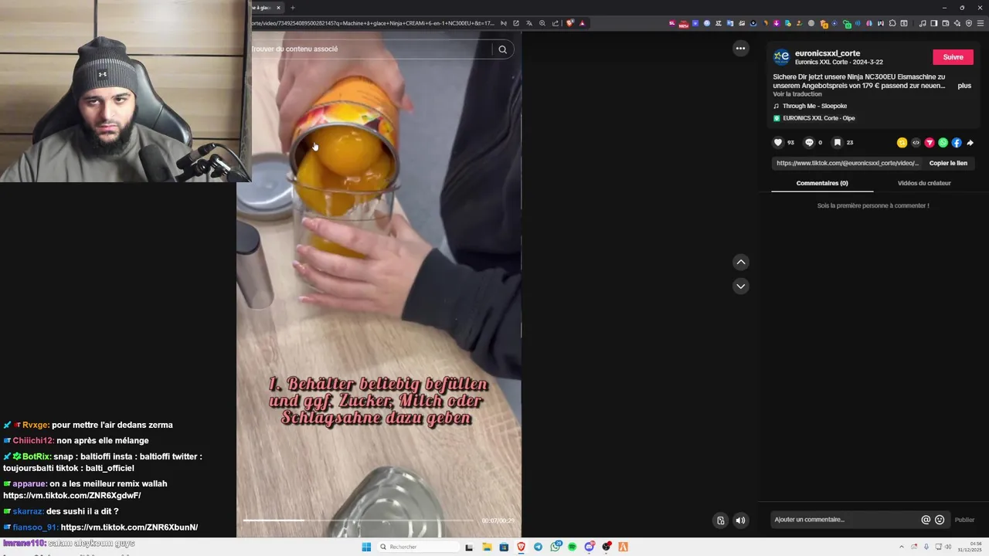Image resolution: width=989 pixels, height=556 pixels.
Task: Open Spotify from the taskbar
Action: (573, 547)
